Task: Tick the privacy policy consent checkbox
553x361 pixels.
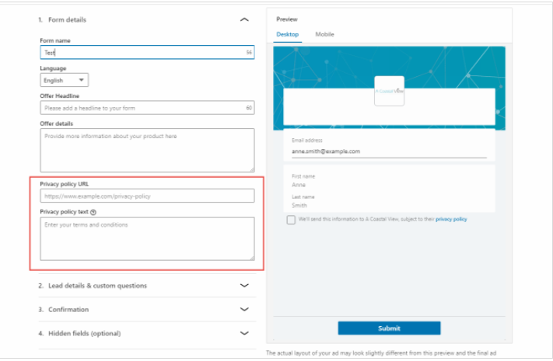Action: click(291, 220)
